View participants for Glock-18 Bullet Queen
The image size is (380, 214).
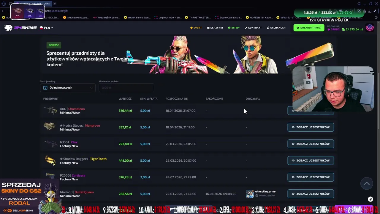tap(311, 194)
